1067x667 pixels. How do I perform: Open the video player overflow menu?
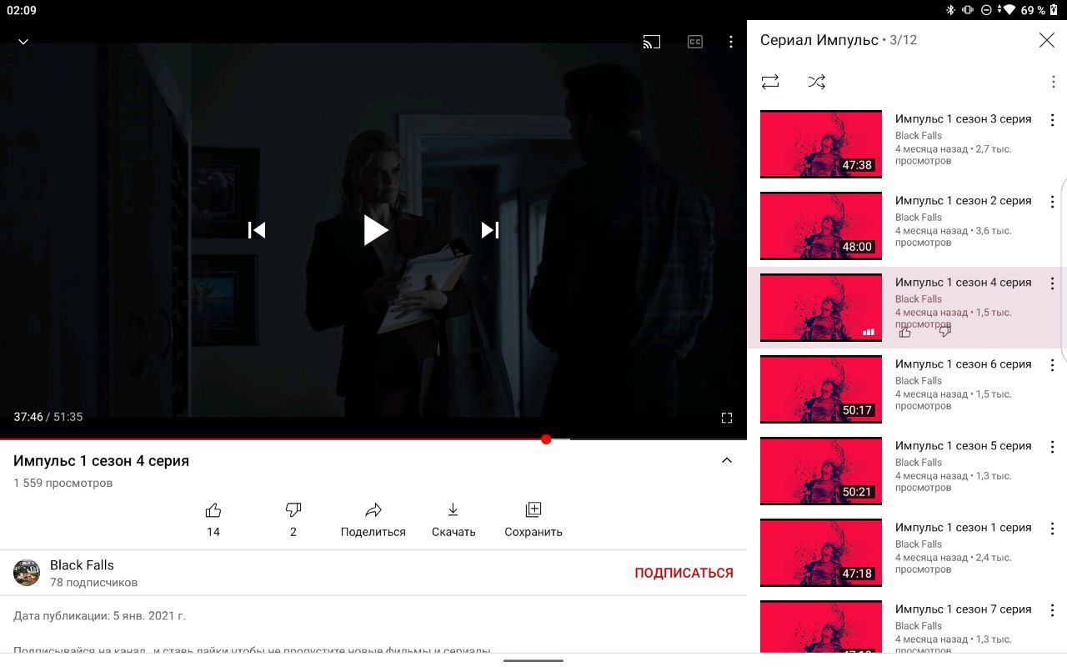731,42
